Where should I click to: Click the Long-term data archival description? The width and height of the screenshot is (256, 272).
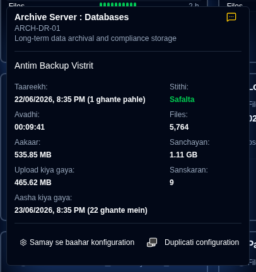point(95,38)
